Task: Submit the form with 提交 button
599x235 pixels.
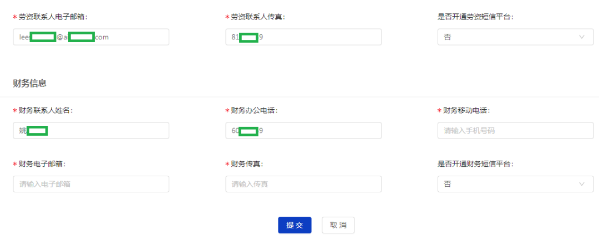Action: [295, 225]
